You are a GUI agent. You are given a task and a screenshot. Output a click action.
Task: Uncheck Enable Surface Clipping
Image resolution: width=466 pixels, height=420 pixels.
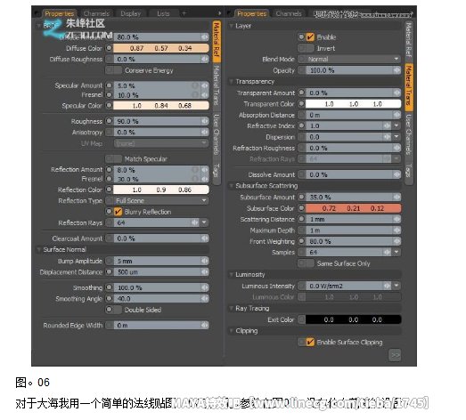pyautogui.click(x=310, y=343)
